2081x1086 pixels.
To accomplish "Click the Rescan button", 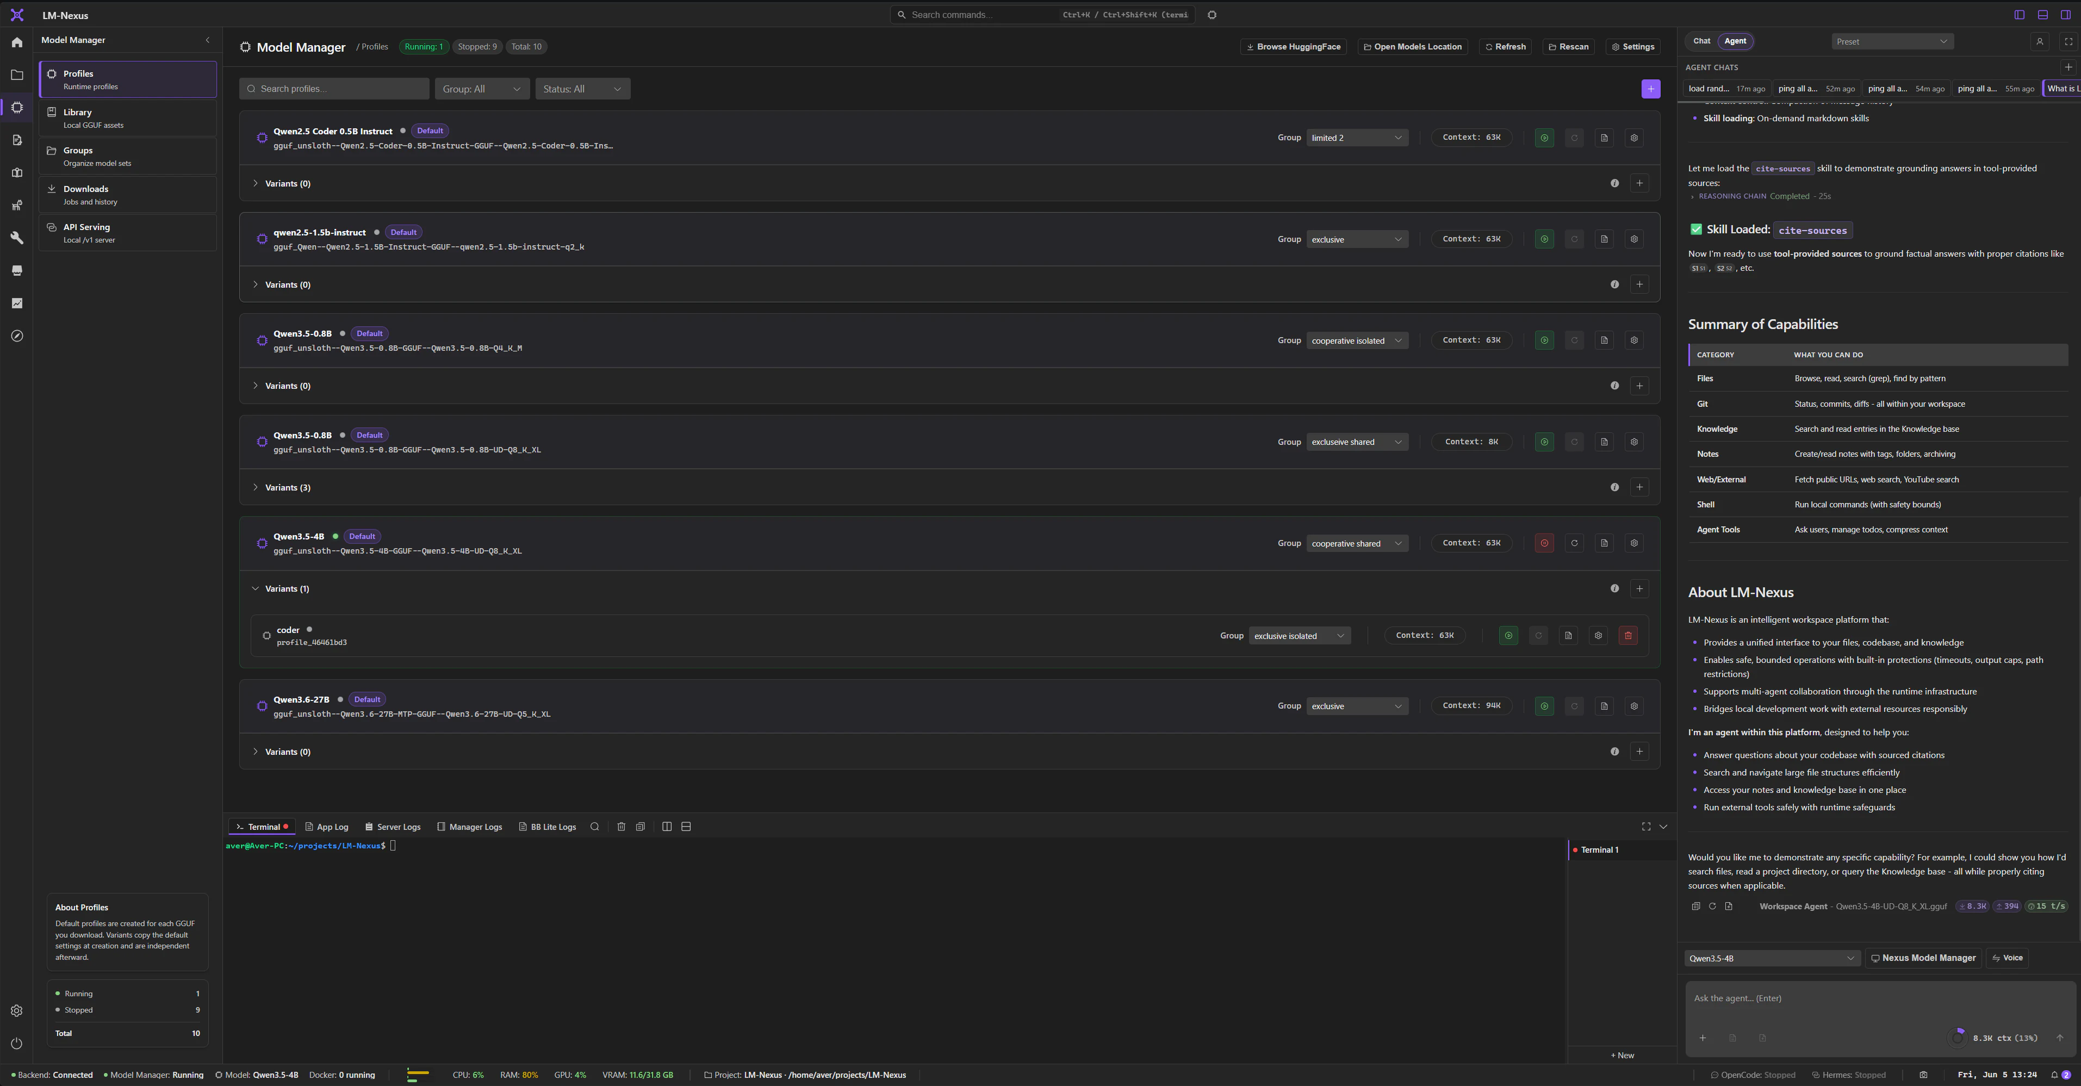I will click(x=1568, y=47).
